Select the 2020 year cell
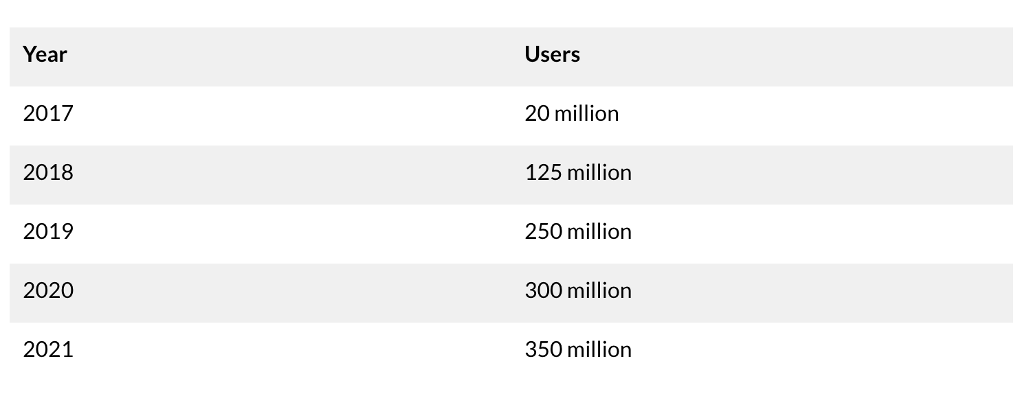The height and width of the screenshot is (394, 1031). [x=48, y=290]
